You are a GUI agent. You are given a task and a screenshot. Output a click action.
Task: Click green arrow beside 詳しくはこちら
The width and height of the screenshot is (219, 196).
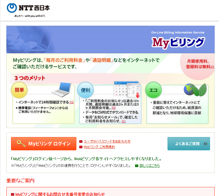pyautogui.click(x=137, y=166)
